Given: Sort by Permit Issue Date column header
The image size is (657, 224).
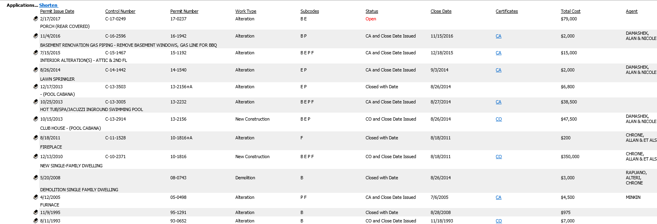Looking at the screenshot, I should click(57, 11).
